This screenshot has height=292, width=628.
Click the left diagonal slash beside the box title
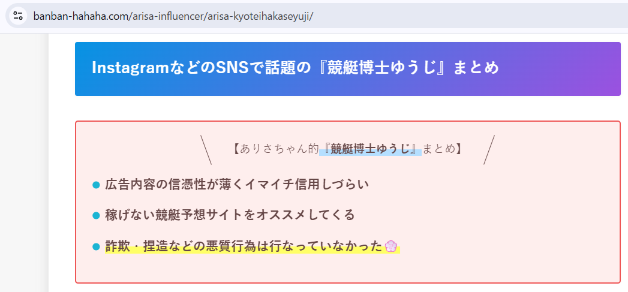pyautogui.click(x=206, y=150)
